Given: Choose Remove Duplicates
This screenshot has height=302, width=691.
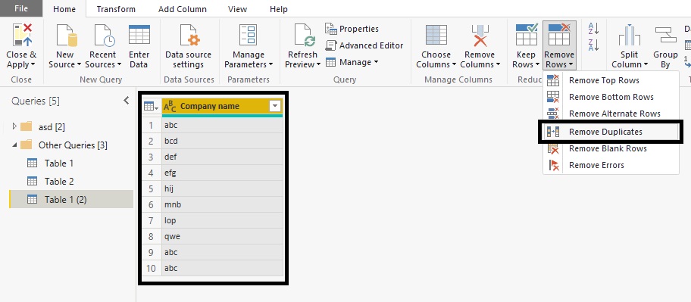Looking at the screenshot, I should (611, 132).
